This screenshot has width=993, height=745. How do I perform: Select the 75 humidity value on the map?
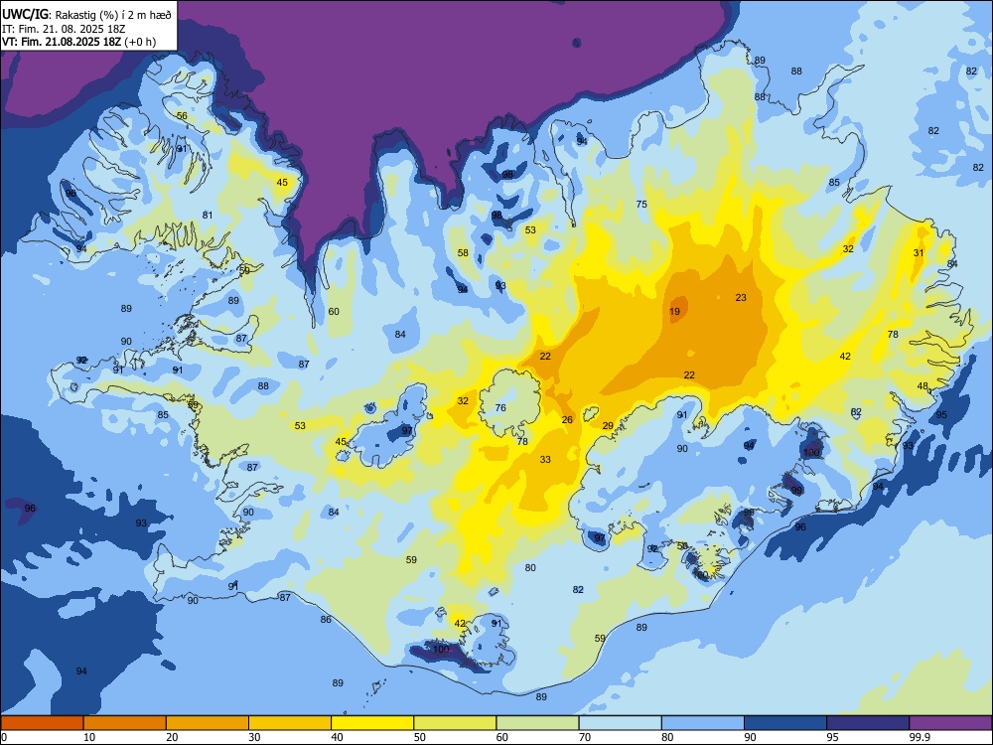pyautogui.click(x=641, y=204)
